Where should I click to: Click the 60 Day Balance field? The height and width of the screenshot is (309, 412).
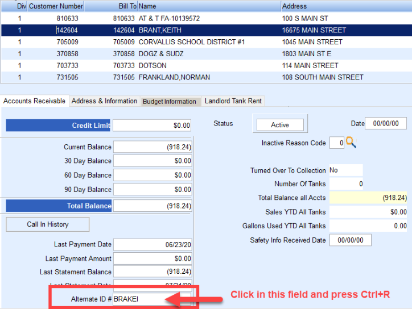(x=153, y=175)
